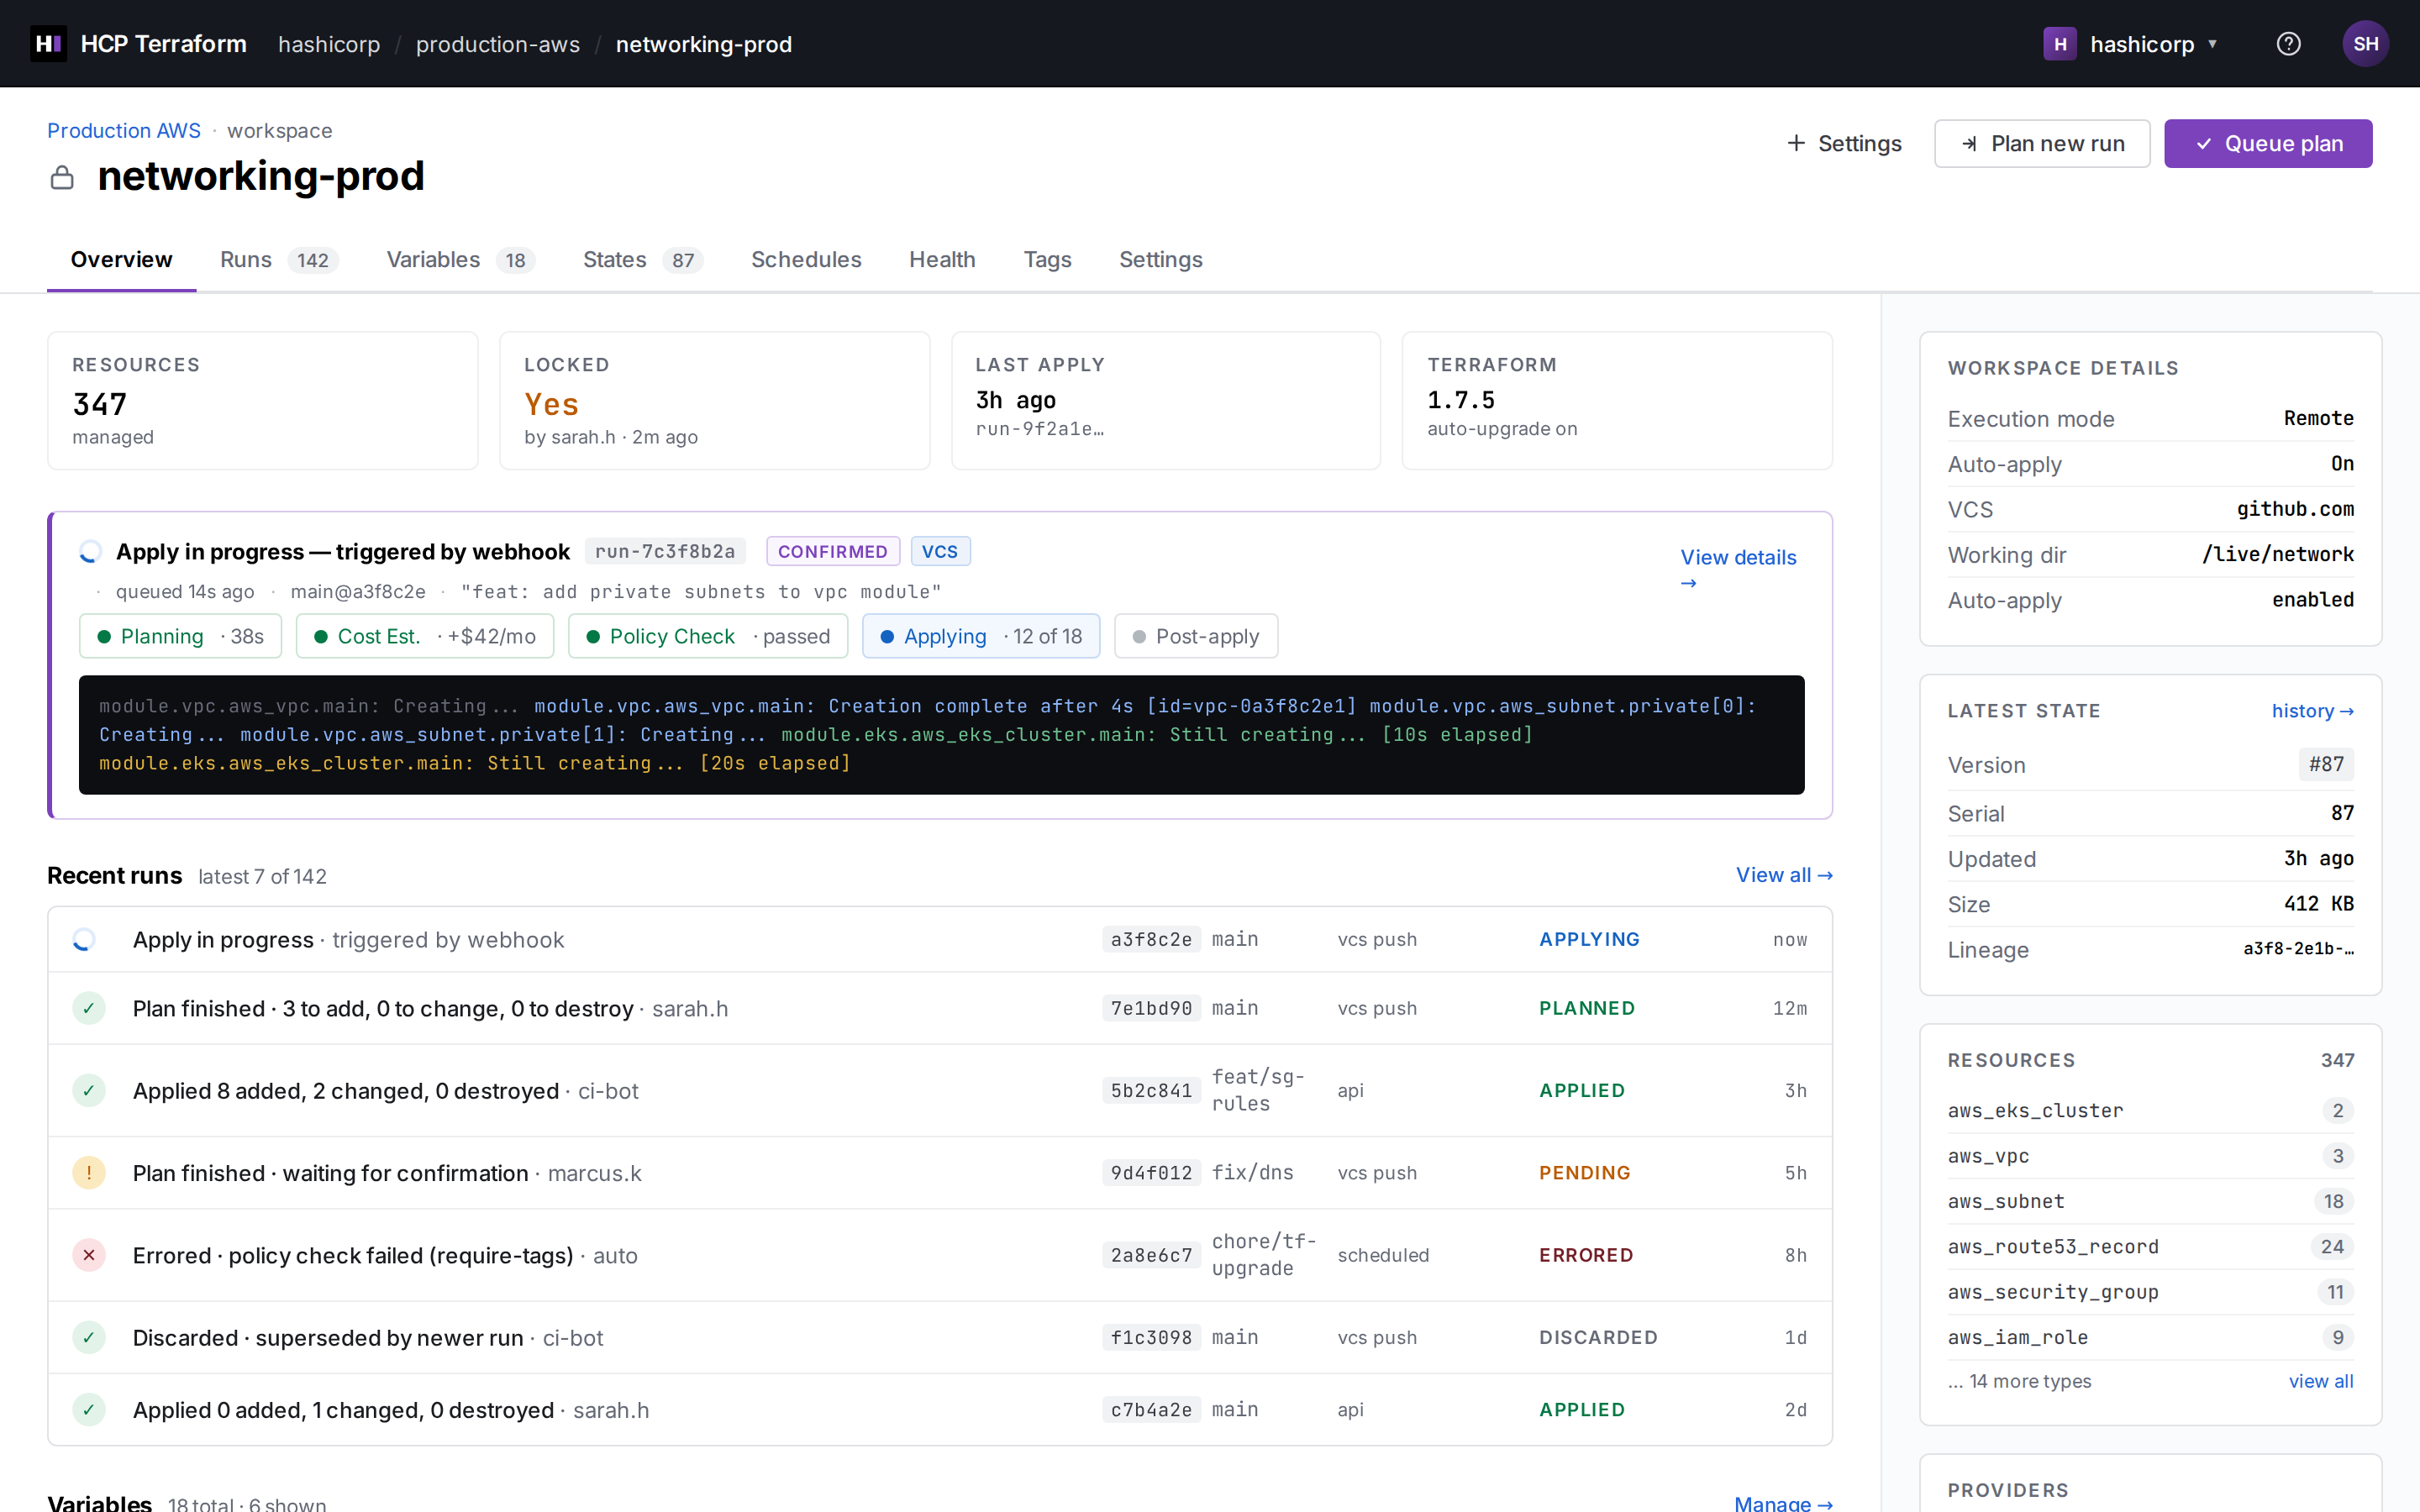
Task: Open the SH user avatar menu
Action: (2365, 44)
